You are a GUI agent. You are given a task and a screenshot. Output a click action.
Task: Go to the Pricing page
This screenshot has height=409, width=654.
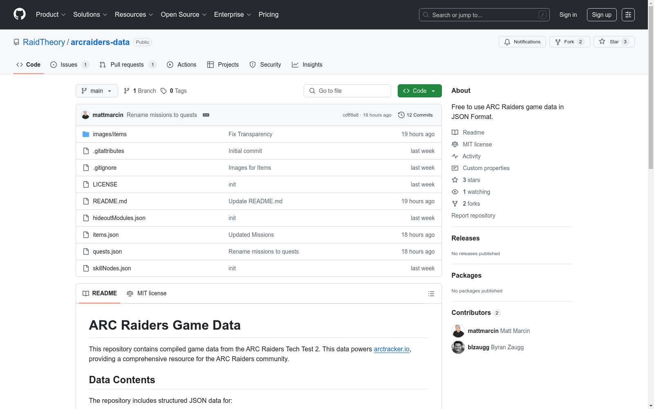click(269, 15)
